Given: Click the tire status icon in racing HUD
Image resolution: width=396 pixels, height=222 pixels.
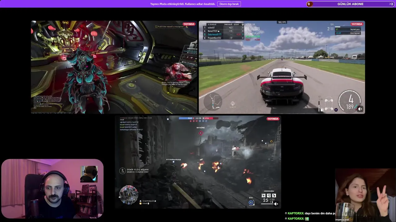Looking at the screenshot, I should pyautogui.click(x=329, y=105).
